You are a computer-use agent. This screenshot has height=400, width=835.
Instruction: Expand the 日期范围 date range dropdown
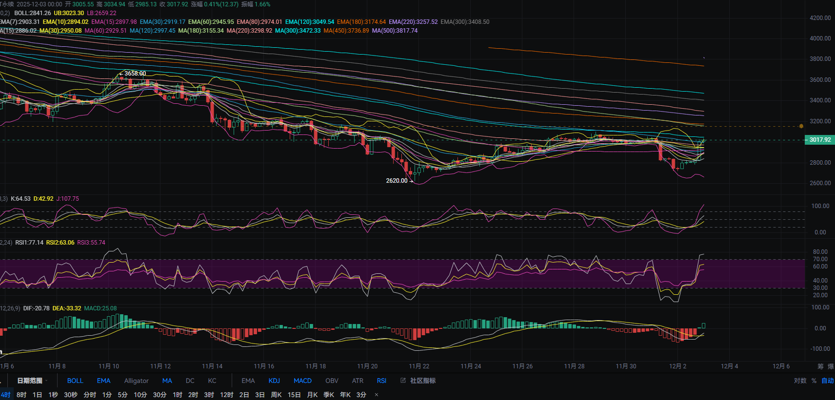(x=32, y=381)
